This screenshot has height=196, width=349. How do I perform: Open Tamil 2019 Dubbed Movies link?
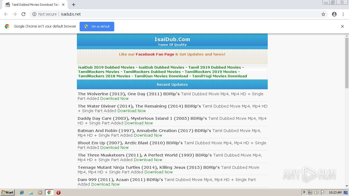215,67
